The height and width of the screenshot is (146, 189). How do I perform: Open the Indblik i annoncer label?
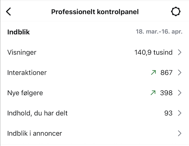point(35,133)
